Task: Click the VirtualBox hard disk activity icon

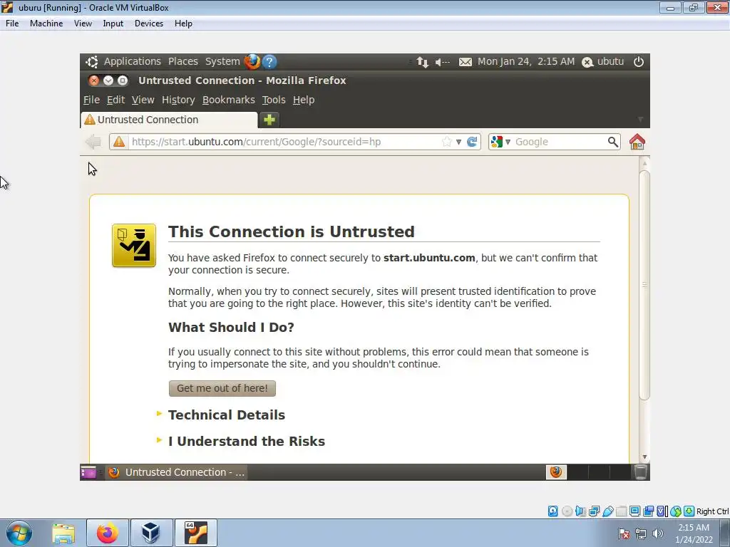Action: pos(553,511)
